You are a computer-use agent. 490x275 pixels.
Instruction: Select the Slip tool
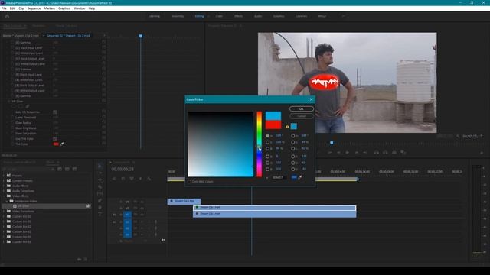click(100, 193)
